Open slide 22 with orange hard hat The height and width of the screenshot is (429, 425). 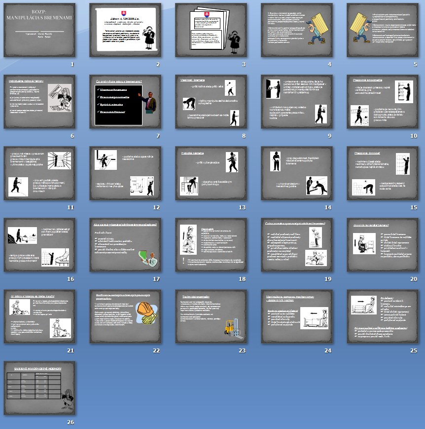point(125,317)
